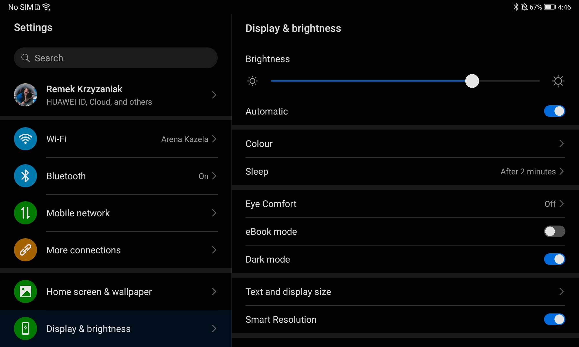Expand Sleep timeout options chevron
Viewport: 579px width, 347px height.
561,171
